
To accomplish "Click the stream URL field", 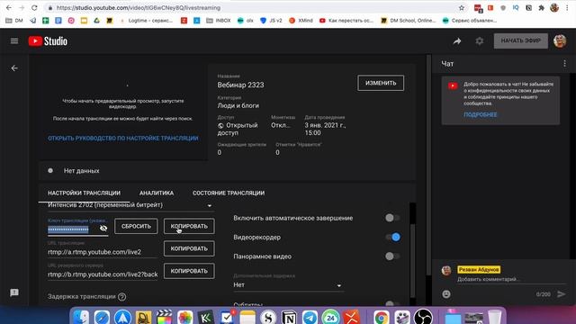I will 103,252.
